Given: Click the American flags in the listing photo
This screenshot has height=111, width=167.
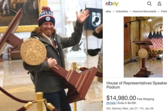Looking at the screenshot, I should (x=155, y=41).
